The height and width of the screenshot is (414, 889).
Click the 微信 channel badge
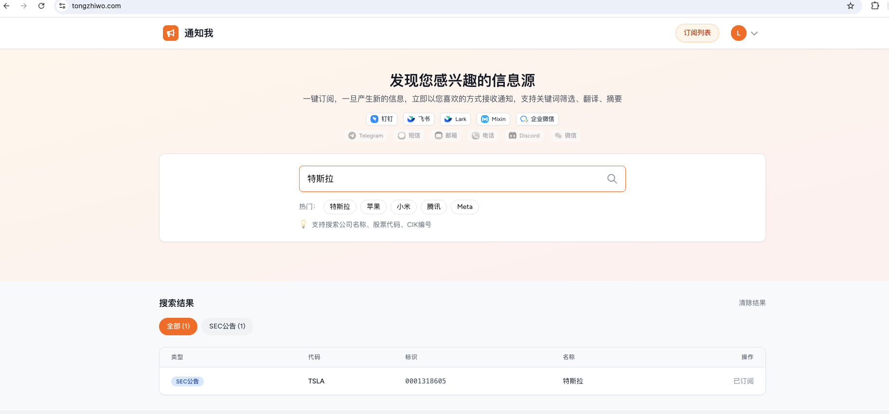tap(566, 136)
